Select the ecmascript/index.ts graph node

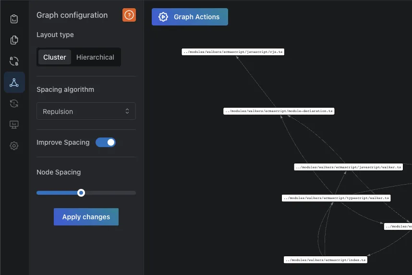pos(325,260)
